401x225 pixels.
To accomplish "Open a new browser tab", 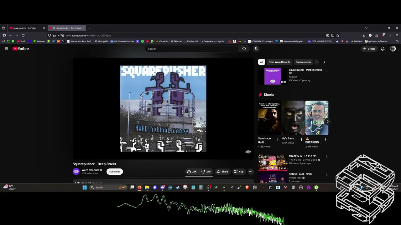I will pos(90,28).
